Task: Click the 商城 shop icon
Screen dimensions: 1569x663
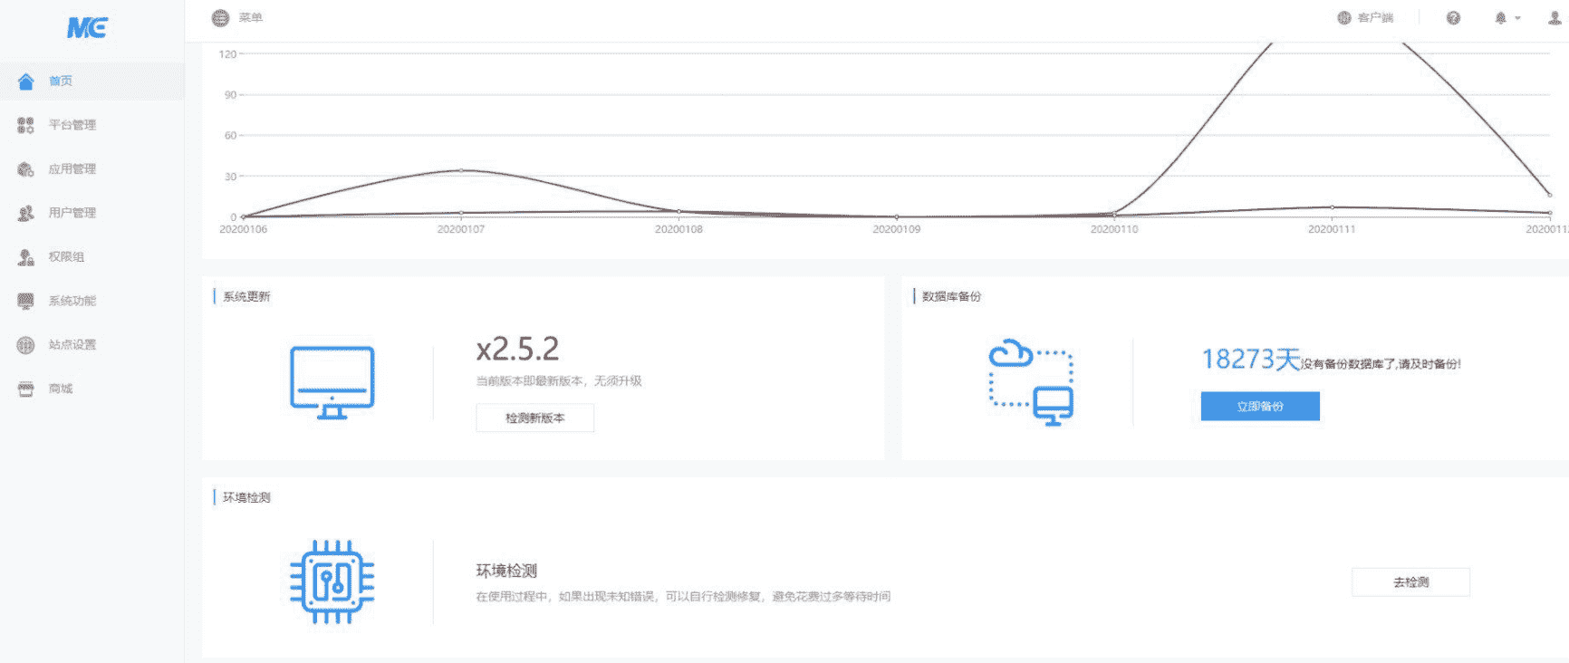Action: click(x=26, y=389)
